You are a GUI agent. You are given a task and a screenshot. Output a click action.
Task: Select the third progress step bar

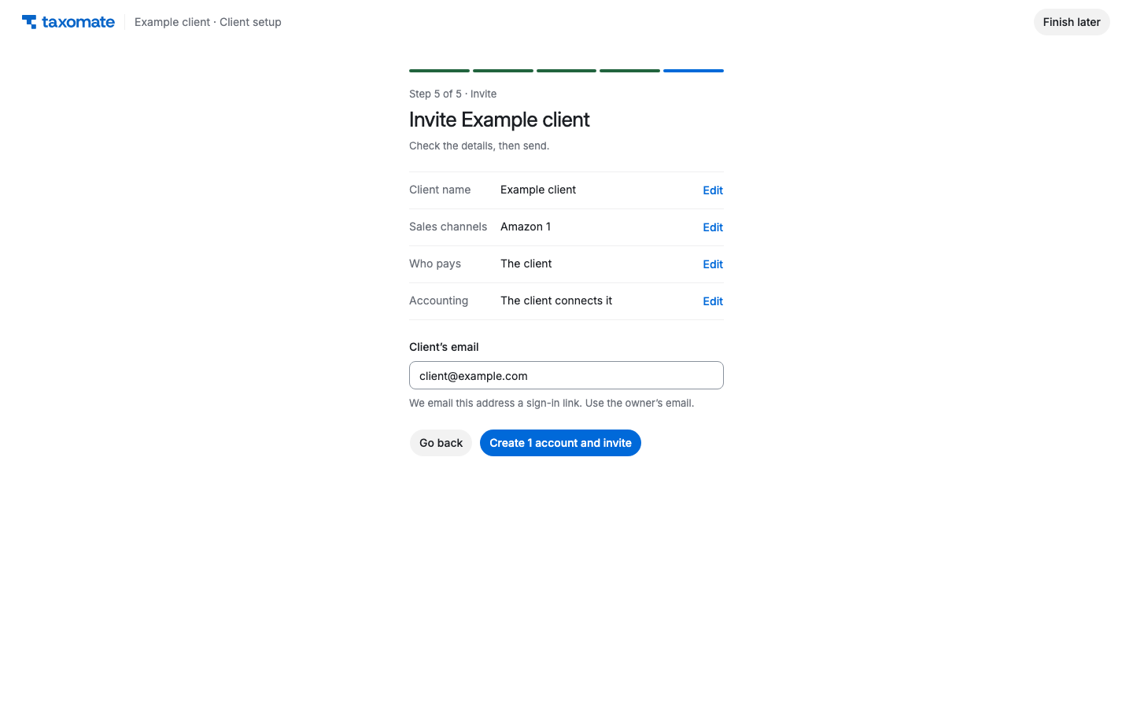pos(566,71)
